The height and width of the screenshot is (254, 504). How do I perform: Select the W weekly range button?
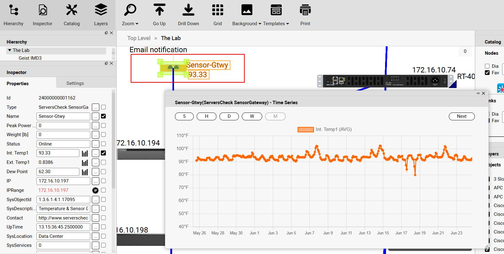[252, 116]
